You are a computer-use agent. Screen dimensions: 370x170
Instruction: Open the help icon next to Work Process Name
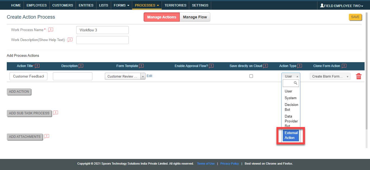coord(51,29)
